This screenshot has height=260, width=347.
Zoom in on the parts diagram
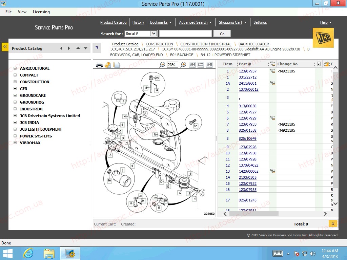(183, 65)
